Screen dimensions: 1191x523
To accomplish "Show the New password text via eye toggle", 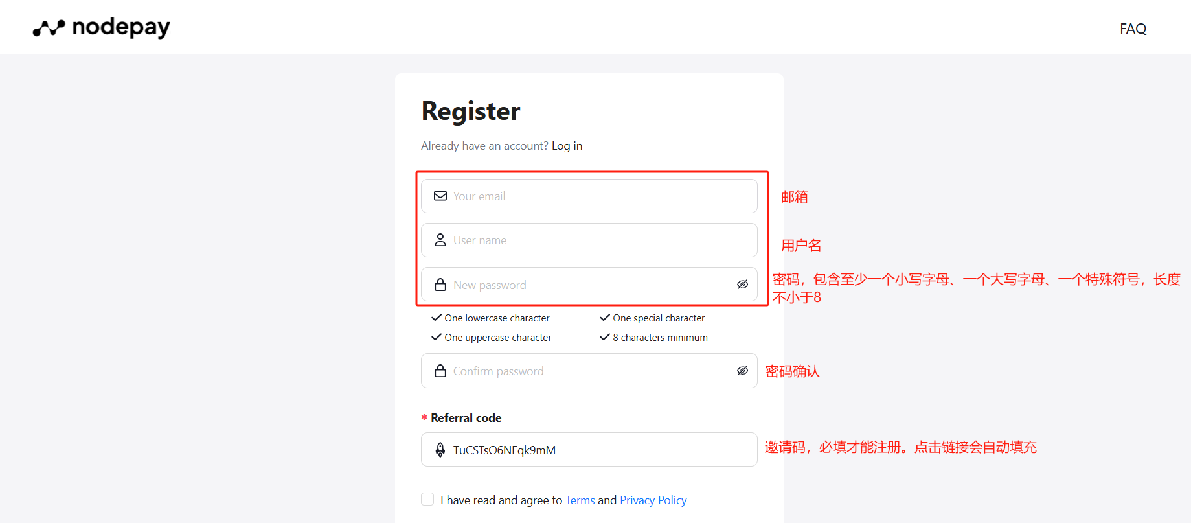I will pyautogui.click(x=742, y=285).
